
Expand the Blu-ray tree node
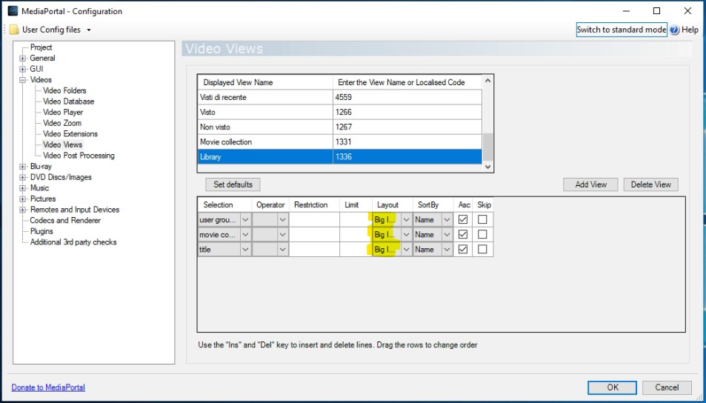22,166
